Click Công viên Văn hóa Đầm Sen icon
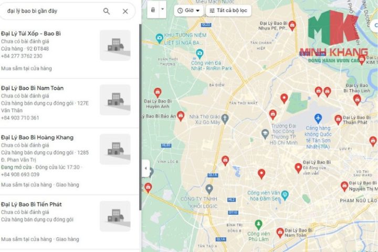Screen dimensions: 378x252 point(285,195)
